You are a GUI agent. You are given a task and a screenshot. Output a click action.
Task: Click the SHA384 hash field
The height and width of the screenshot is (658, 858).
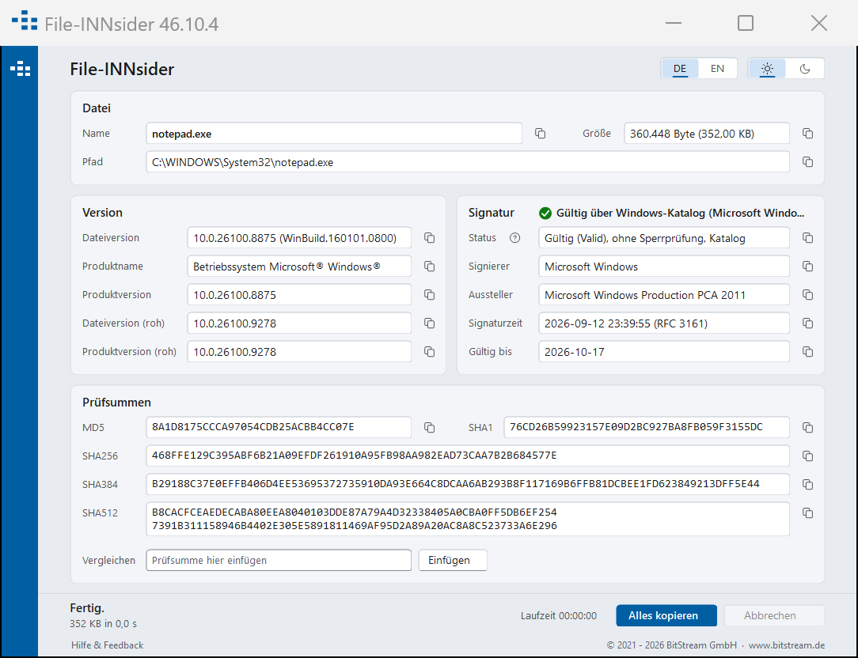(468, 484)
